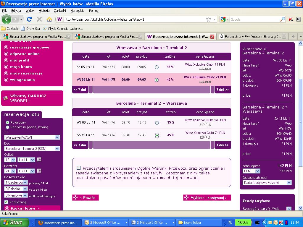This screenshot has height=227, width=303.
Task: Click the return date range slider bar
Action: point(151,145)
